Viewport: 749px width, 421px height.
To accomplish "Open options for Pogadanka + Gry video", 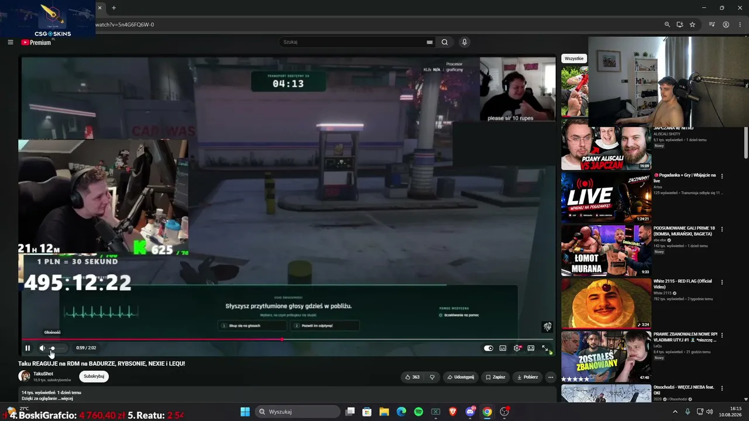I will pos(722,176).
